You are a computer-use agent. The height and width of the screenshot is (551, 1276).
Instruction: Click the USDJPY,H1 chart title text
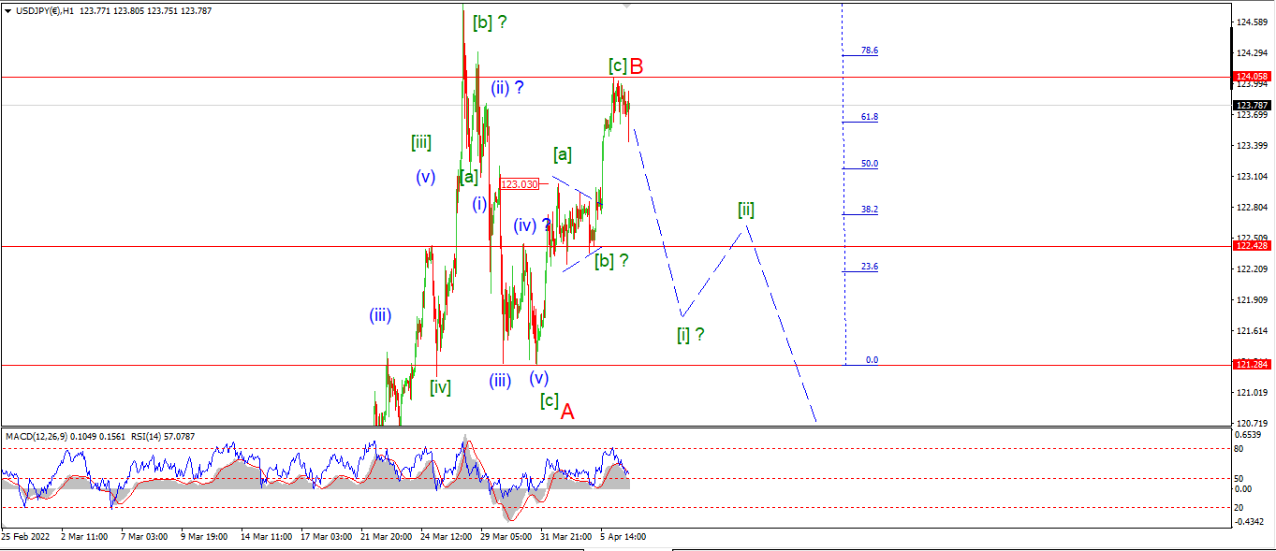click(45, 11)
